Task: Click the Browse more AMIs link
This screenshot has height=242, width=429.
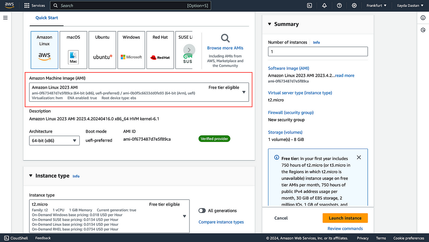Action: click(225, 48)
